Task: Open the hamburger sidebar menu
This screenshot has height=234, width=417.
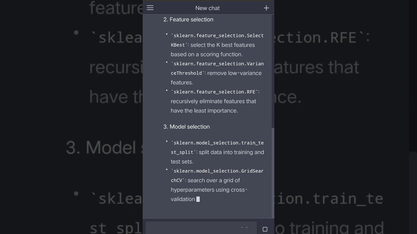Action: point(150,8)
